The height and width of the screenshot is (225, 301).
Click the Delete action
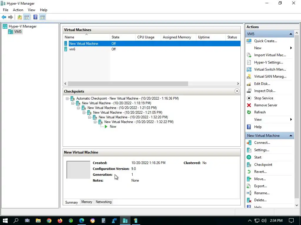coord(260,200)
